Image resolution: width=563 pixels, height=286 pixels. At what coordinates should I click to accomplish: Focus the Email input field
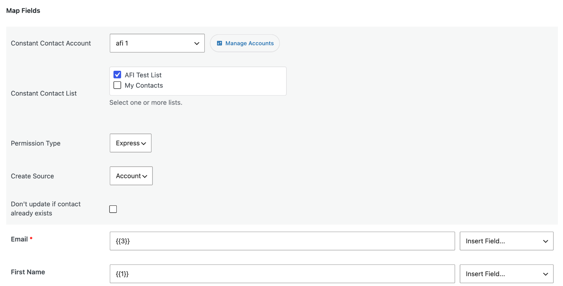click(x=282, y=241)
